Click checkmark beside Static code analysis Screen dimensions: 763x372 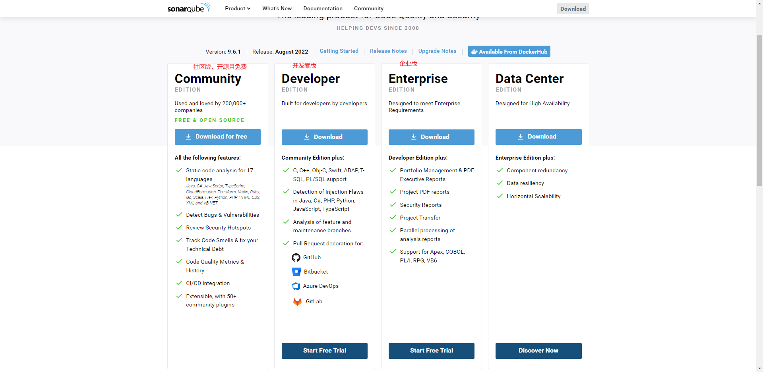click(x=179, y=170)
